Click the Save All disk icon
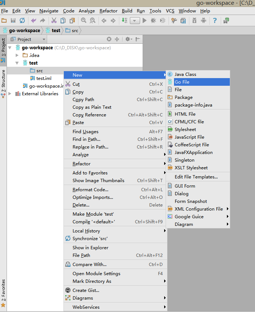255x312 pixels. (13, 20)
